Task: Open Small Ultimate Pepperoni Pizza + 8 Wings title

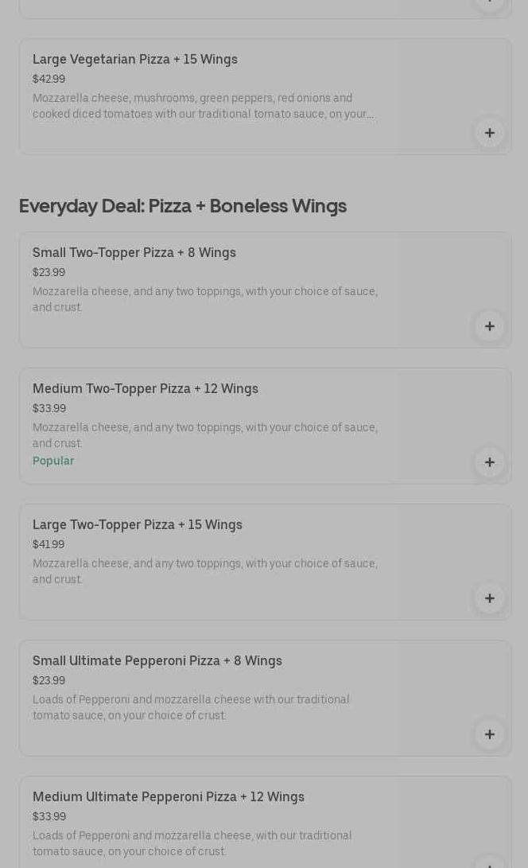Action: (x=157, y=661)
